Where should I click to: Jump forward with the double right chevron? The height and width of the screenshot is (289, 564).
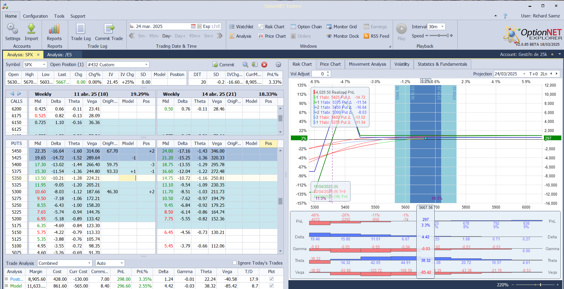(x=219, y=36)
